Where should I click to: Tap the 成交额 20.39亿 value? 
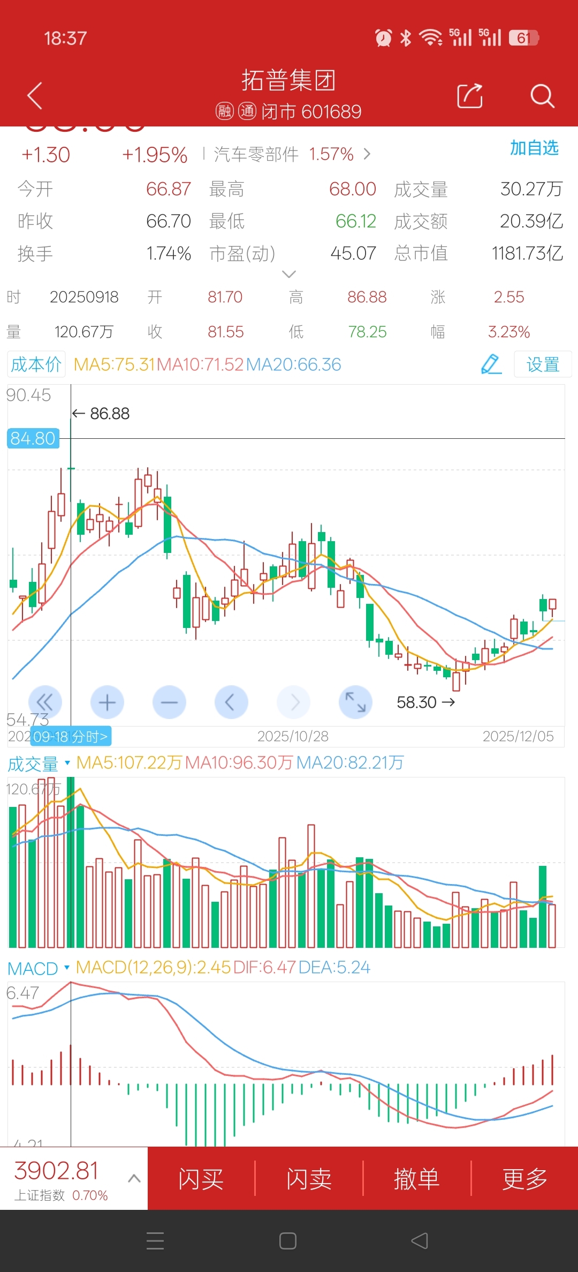(531, 221)
